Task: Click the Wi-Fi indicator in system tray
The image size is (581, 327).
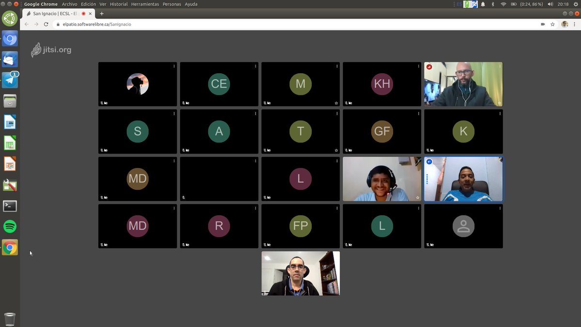Action: [x=504, y=4]
